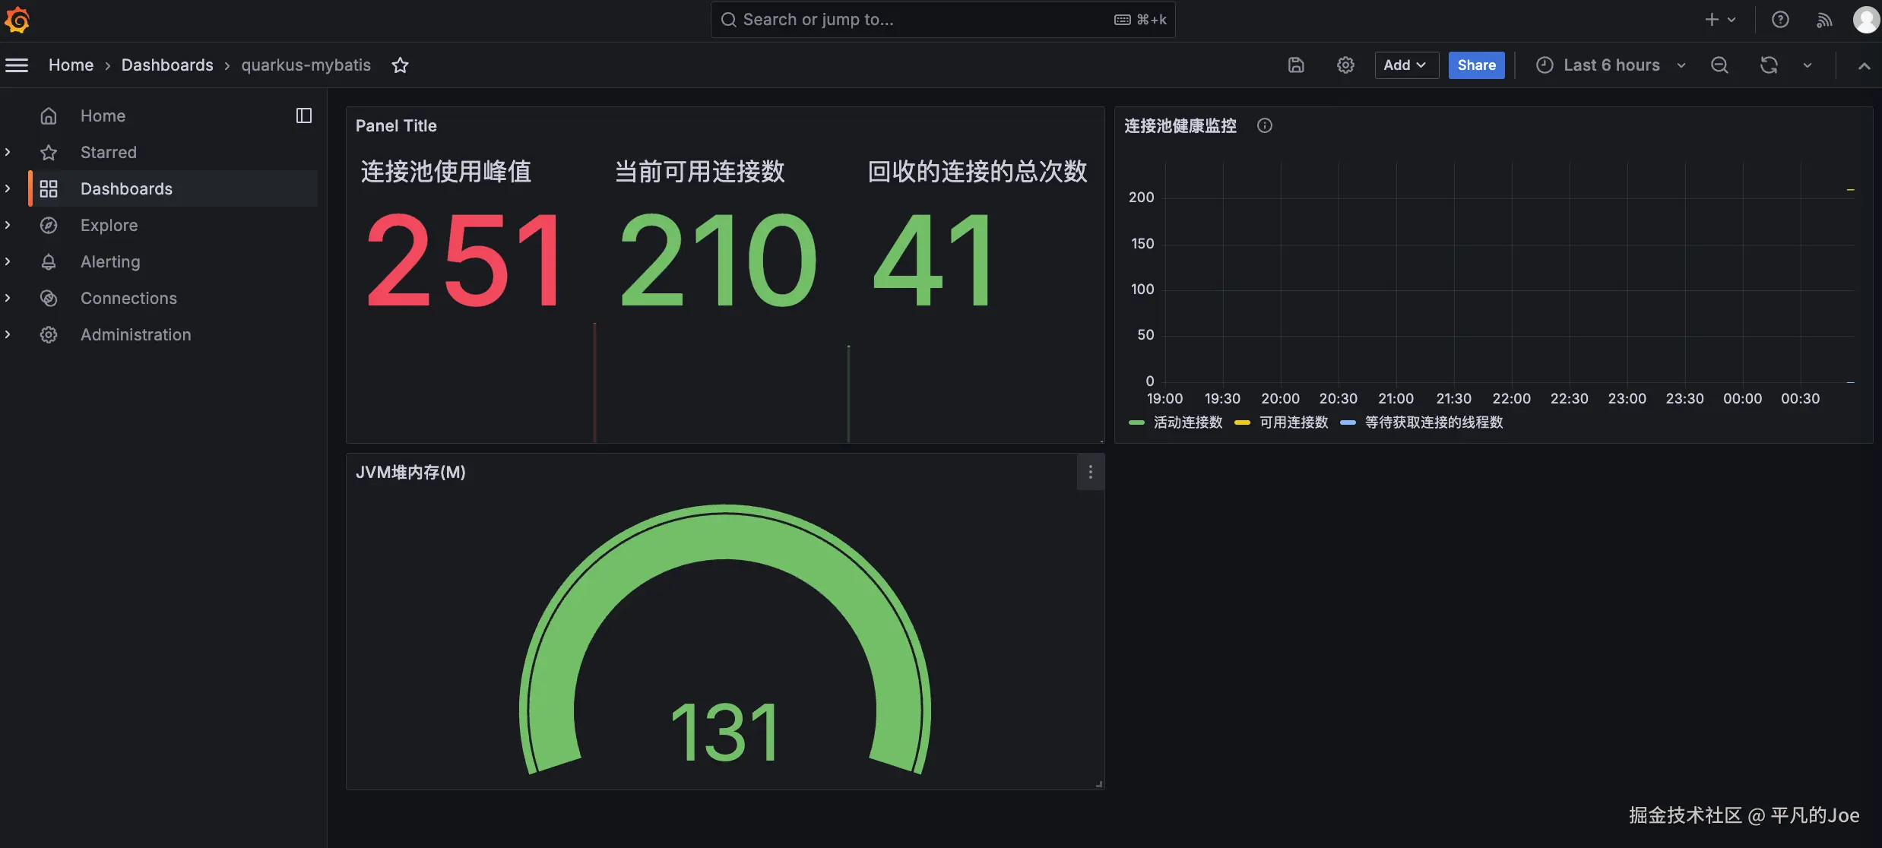Save the dashboard with disk icon
1882x848 pixels.
click(x=1296, y=65)
